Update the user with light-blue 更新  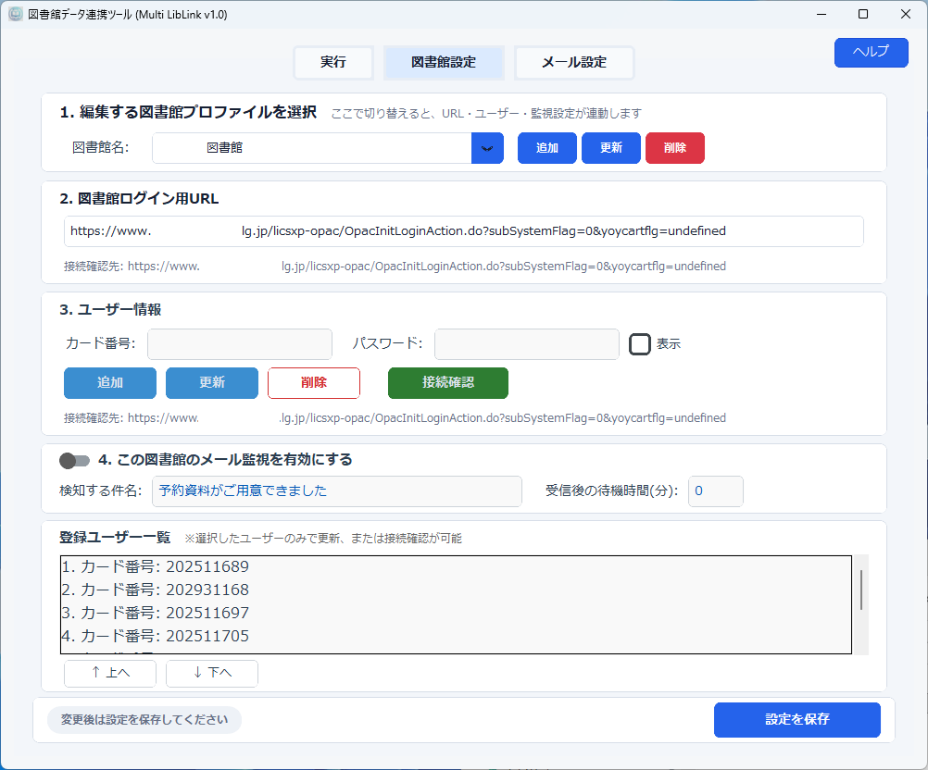(x=212, y=382)
